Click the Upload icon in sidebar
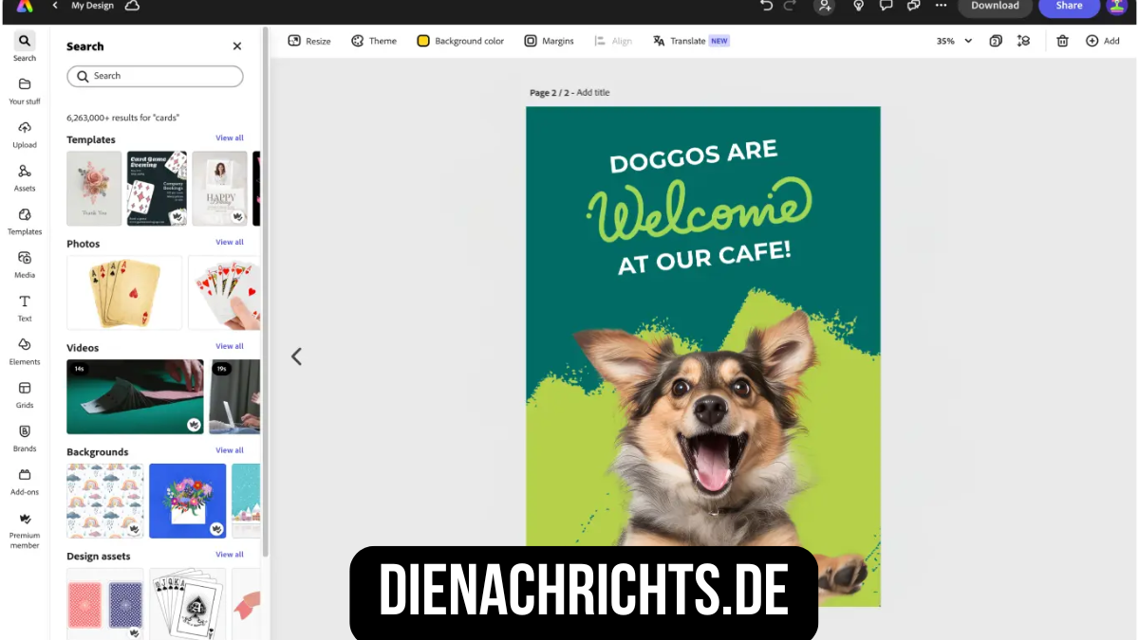Image resolution: width=1139 pixels, height=640 pixels. click(x=25, y=128)
